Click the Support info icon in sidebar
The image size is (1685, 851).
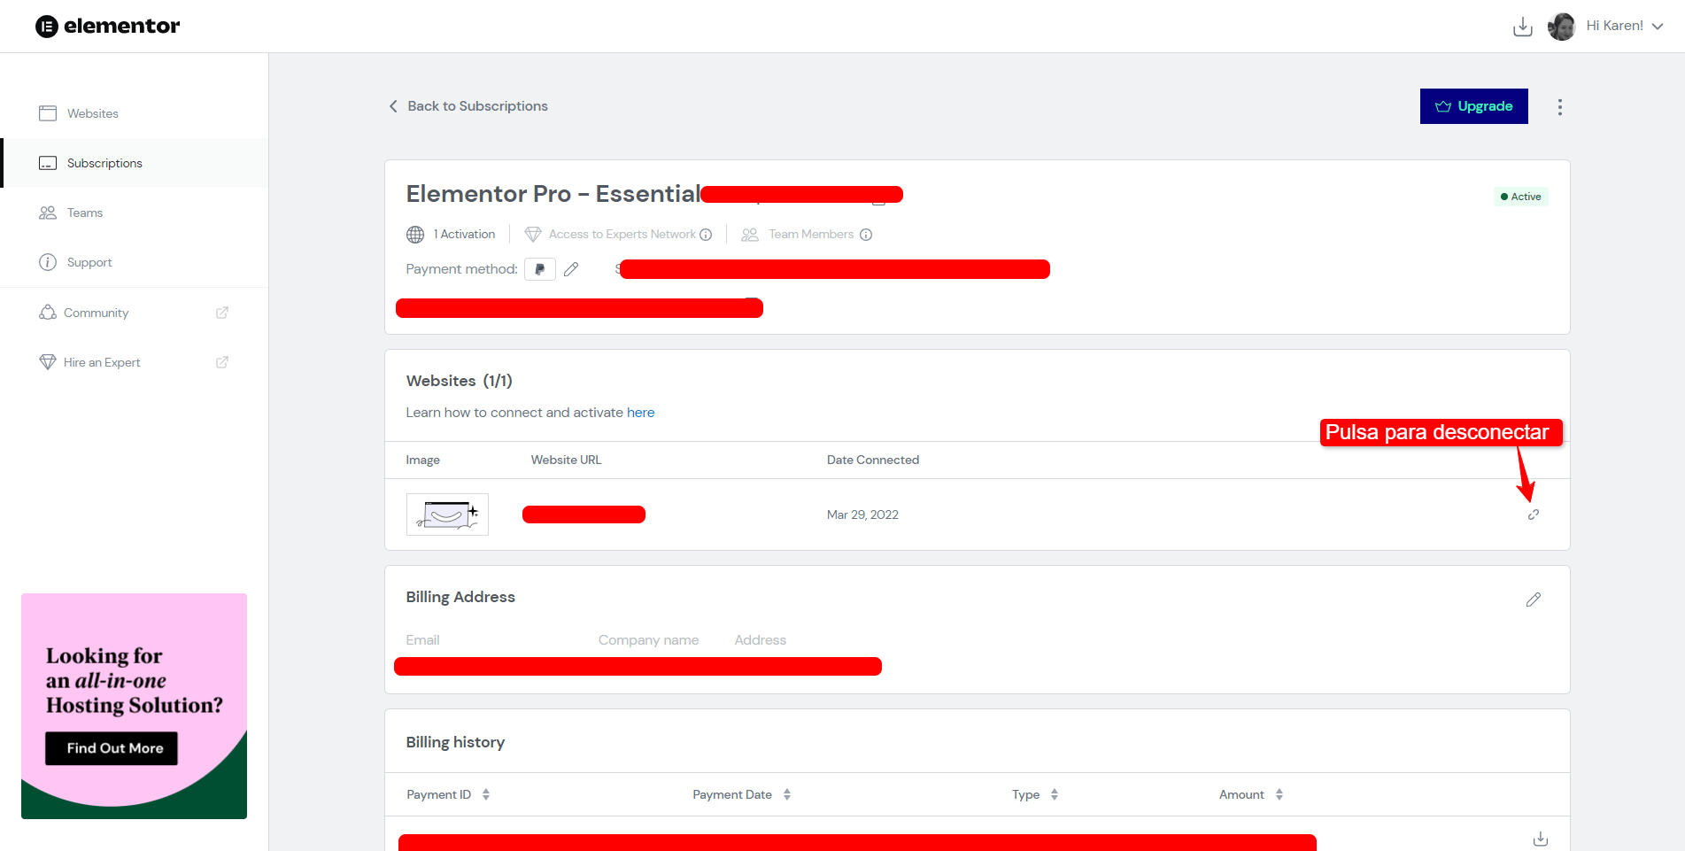tap(48, 262)
